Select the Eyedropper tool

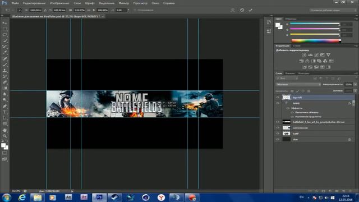4,52
